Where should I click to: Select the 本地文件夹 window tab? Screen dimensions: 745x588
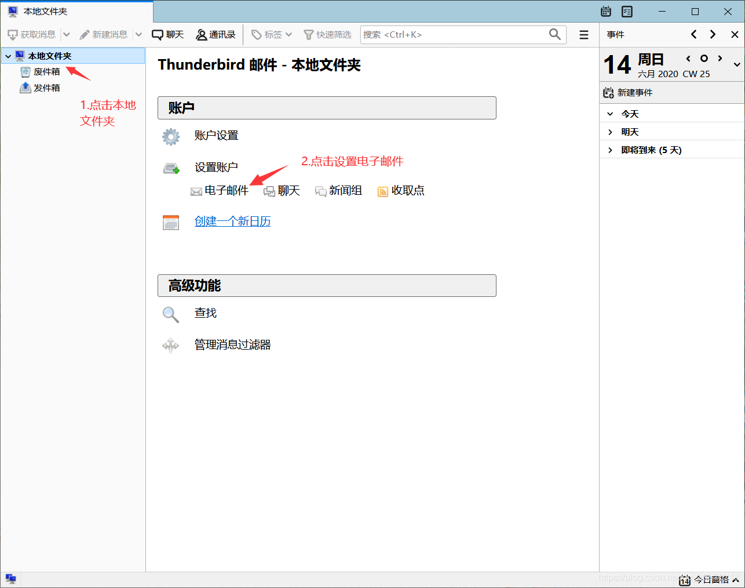(76, 12)
